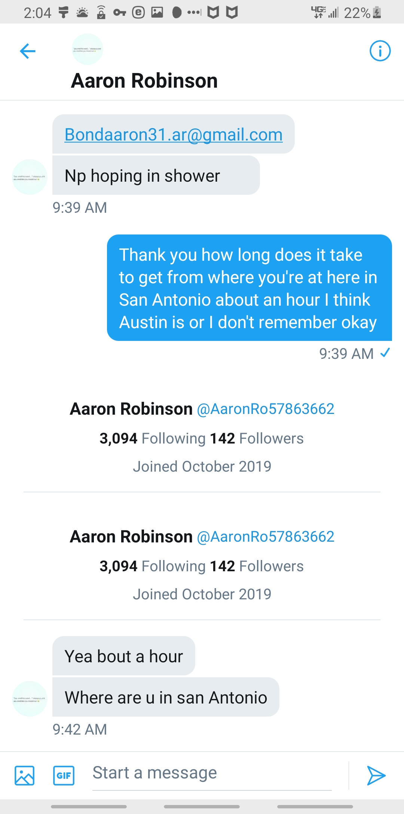Tap the battery icon in status bar
Viewport: 404px width, 814px height.
coord(377,13)
